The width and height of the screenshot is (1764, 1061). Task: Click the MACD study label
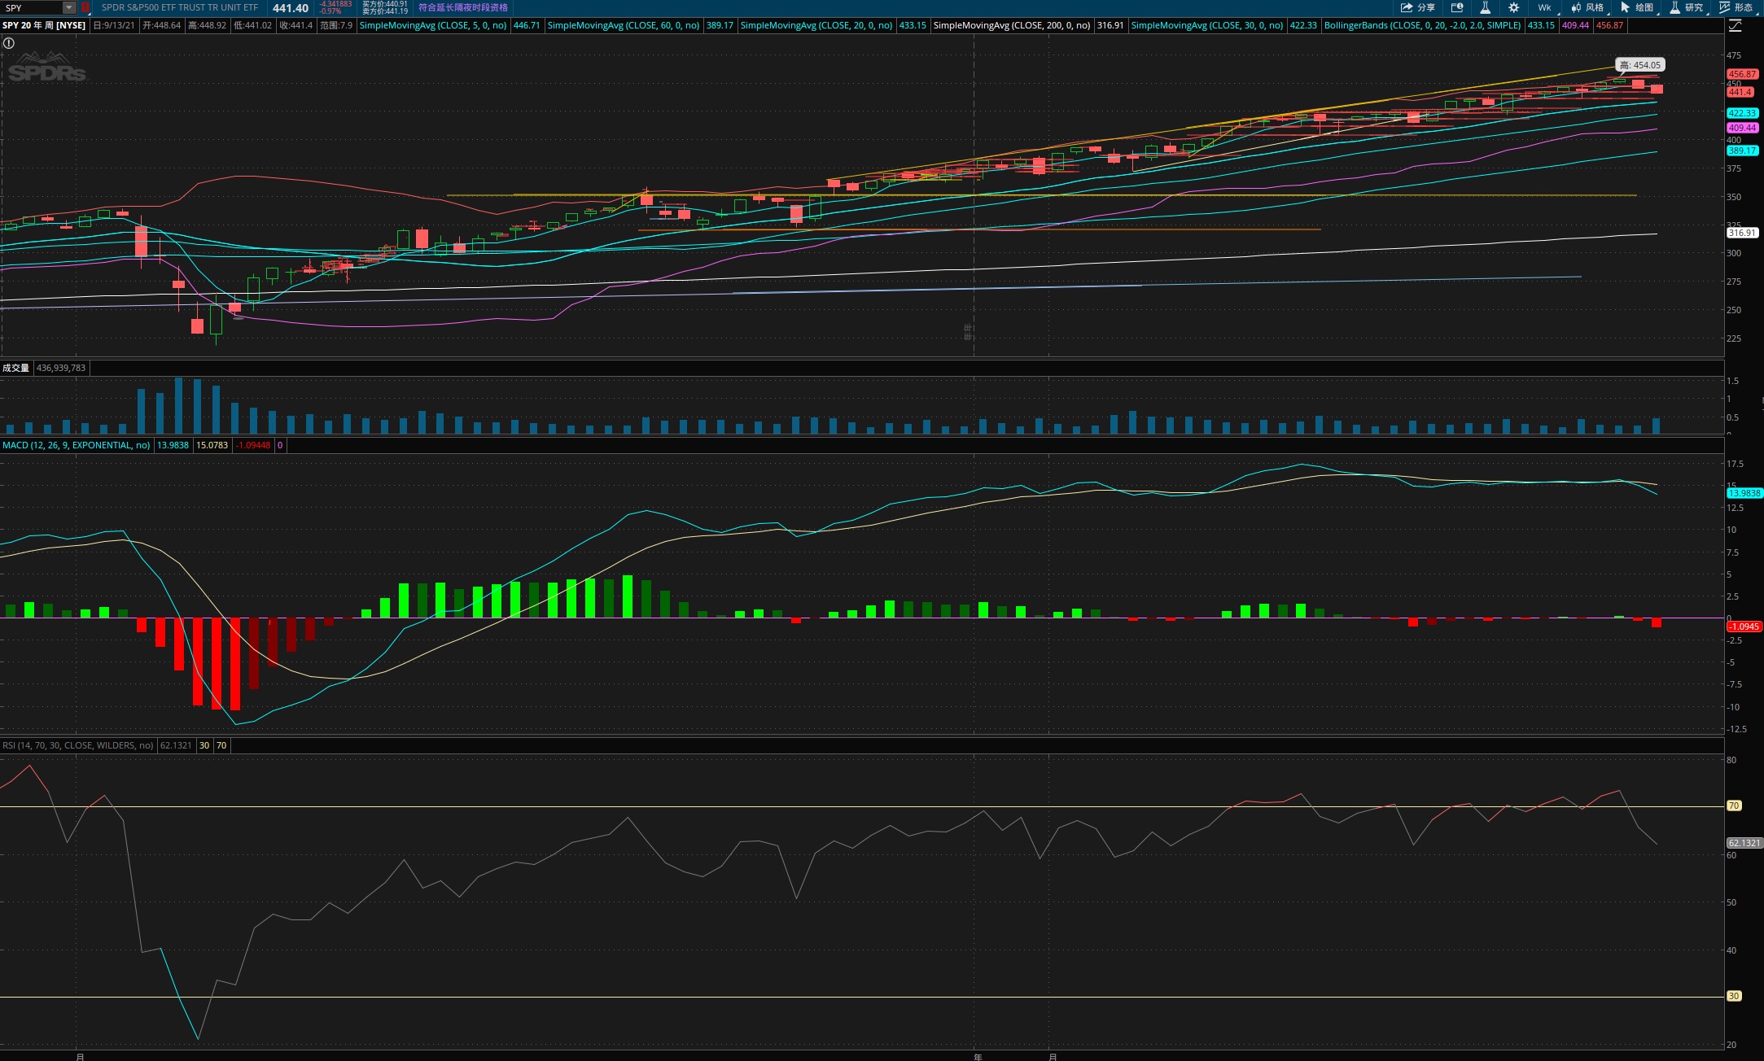tap(76, 445)
